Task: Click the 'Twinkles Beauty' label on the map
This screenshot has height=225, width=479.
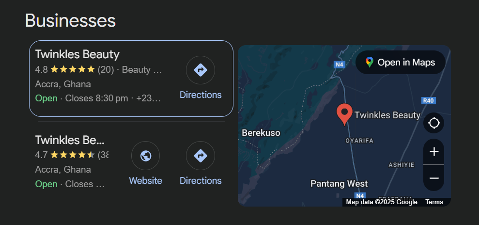Action: pos(387,115)
